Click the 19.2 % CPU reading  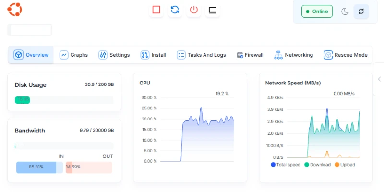pyautogui.click(x=222, y=93)
